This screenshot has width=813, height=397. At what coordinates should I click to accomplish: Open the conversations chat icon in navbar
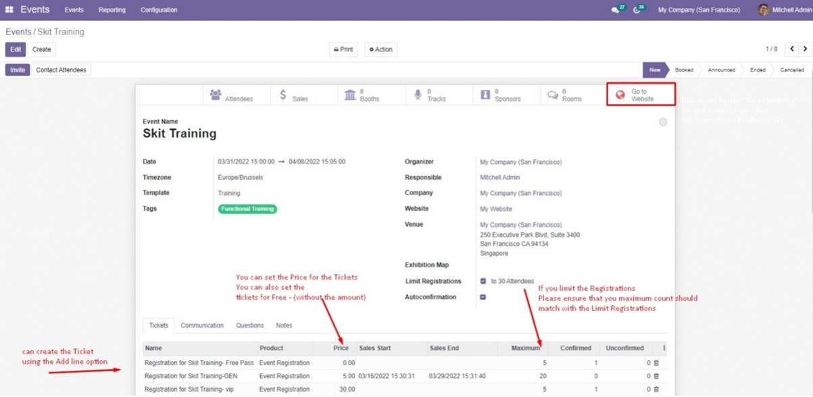[616, 10]
